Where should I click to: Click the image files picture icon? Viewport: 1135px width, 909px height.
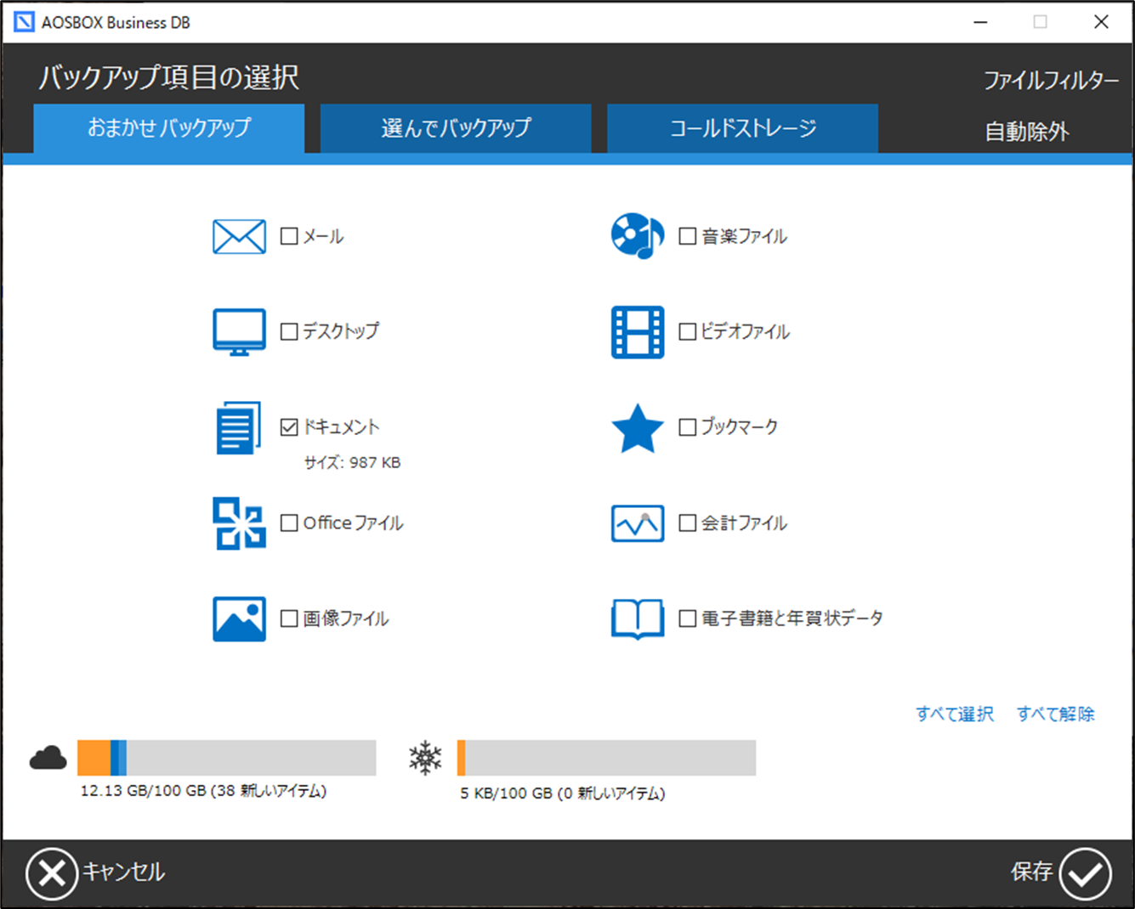239,618
